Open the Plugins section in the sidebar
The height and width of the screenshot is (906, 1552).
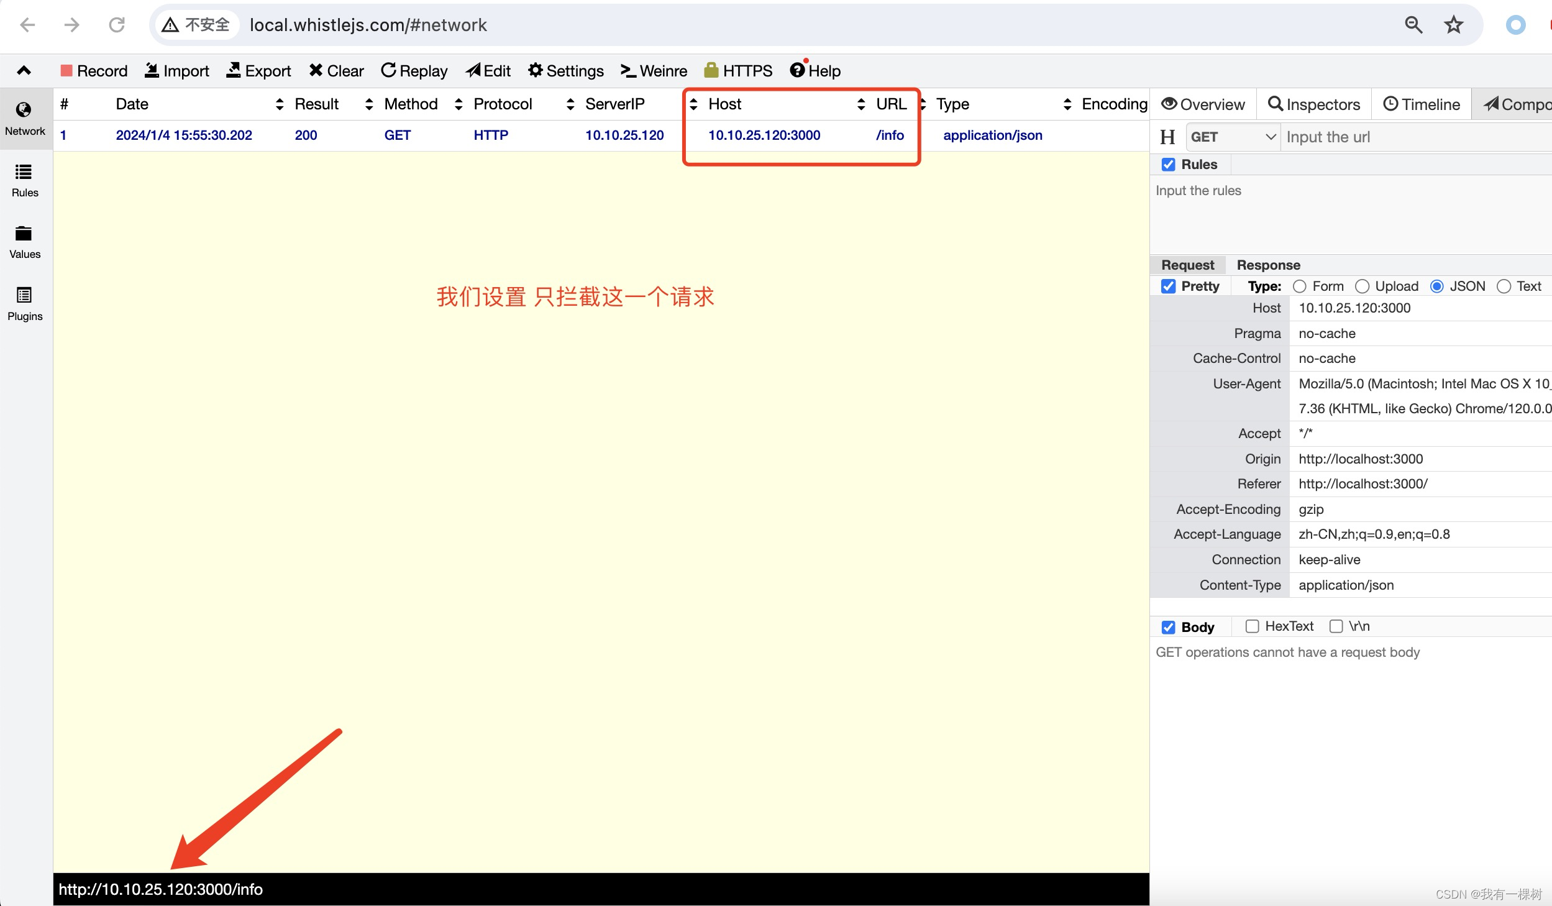pos(25,304)
